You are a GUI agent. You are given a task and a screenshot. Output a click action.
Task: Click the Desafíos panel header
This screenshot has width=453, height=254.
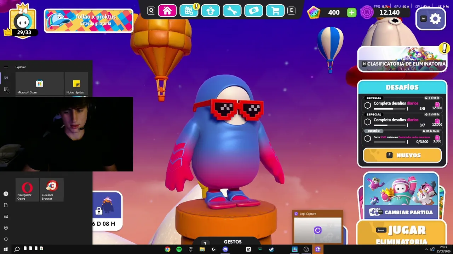pos(402,87)
